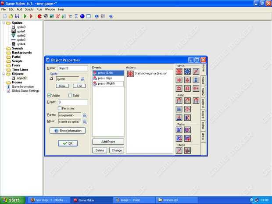272x204 pixels.
Task: Open the Run menu
Action: 39,9
